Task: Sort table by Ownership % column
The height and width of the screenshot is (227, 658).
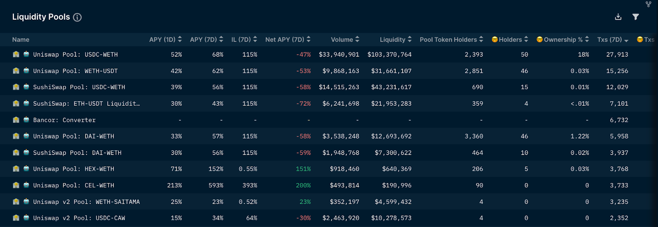Action: pyautogui.click(x=563, y=39)
